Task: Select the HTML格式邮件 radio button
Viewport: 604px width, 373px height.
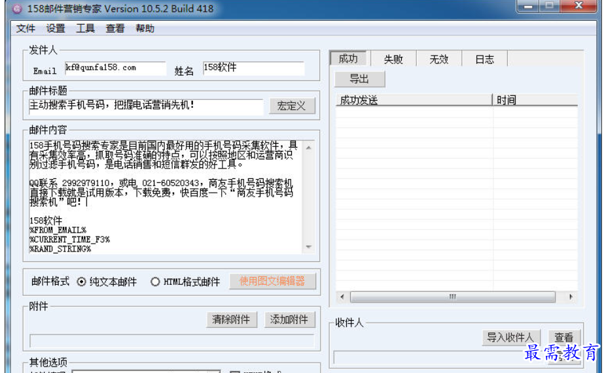Action: (155, 282)
